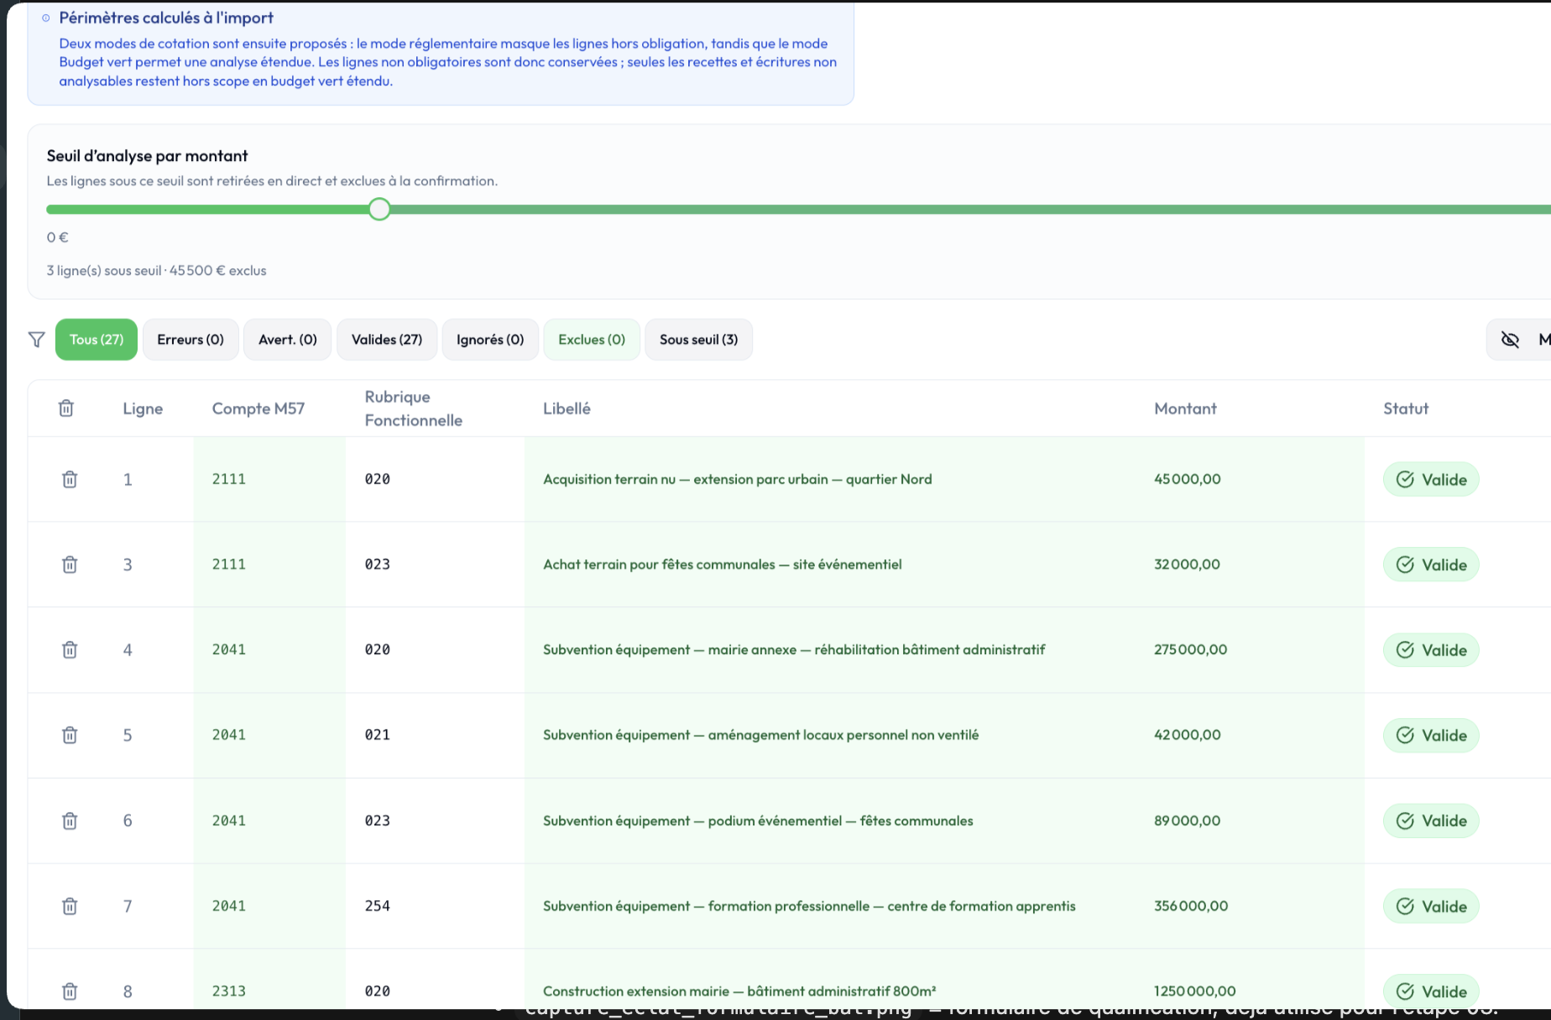Screen dimensions: 1551x1020
Task: Click the filter funnel icon
Action: pyautogui.click(x=36, y=340)
